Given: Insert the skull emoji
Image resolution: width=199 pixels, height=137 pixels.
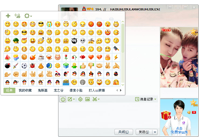Looking at the screenshot, I should (83, 41).
